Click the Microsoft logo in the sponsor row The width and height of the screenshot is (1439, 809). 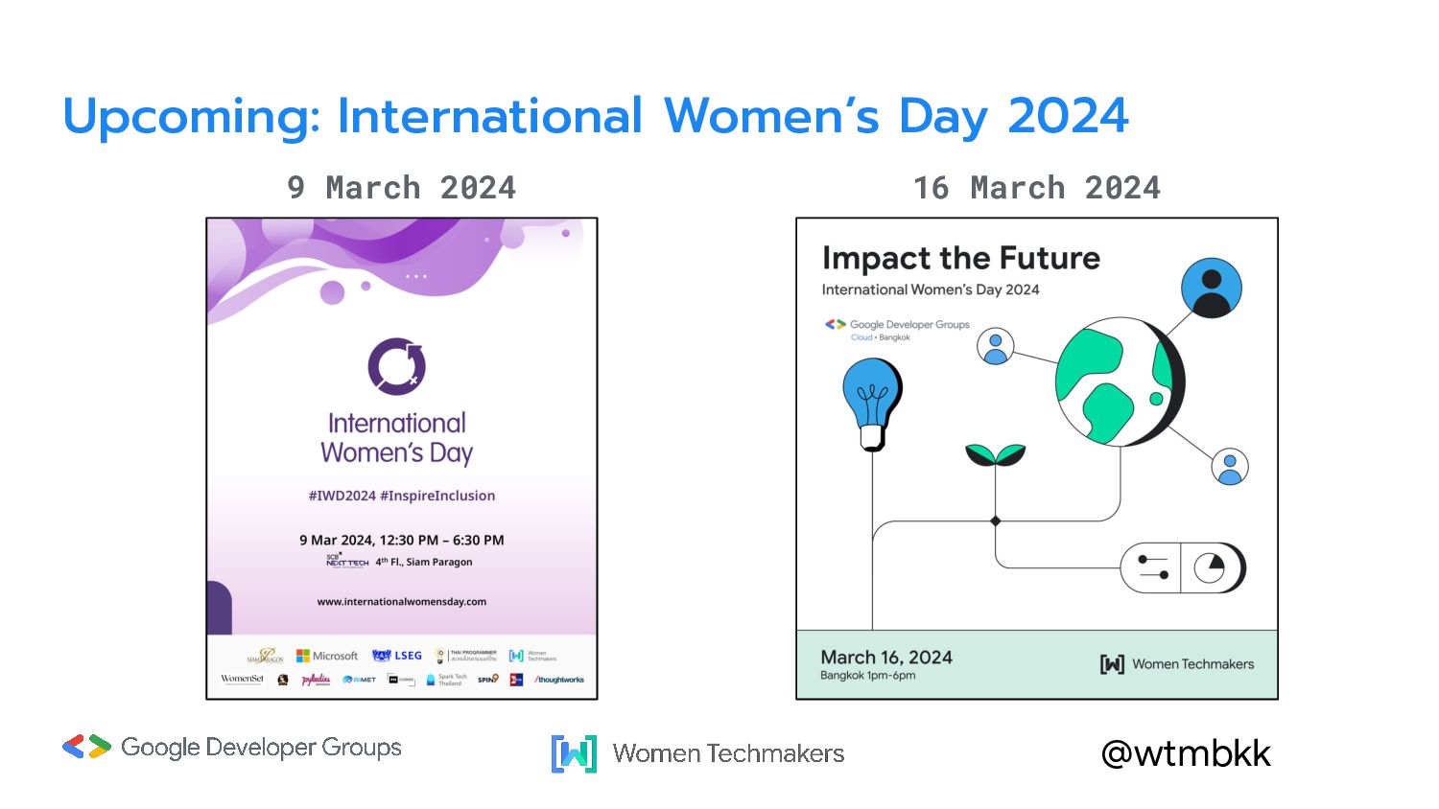point(327,656)
